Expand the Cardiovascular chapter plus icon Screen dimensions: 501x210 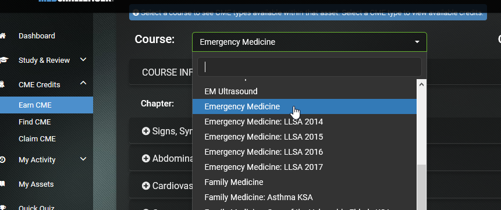[x=145, y=186]
